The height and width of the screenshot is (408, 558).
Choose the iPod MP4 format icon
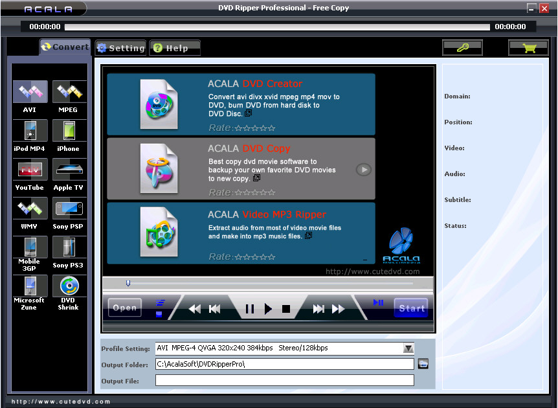click(30, 131)
